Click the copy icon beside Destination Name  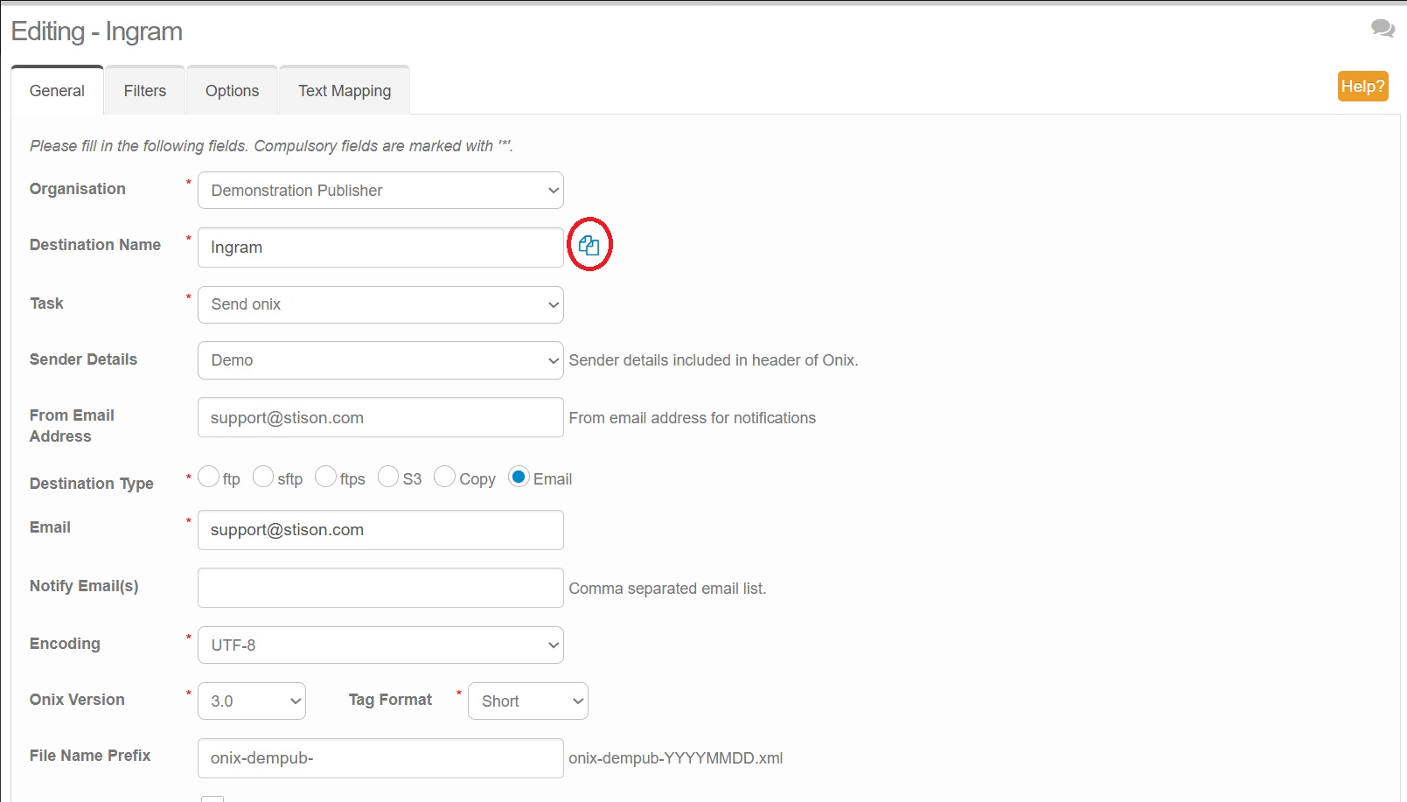click(x=589, y=246)
